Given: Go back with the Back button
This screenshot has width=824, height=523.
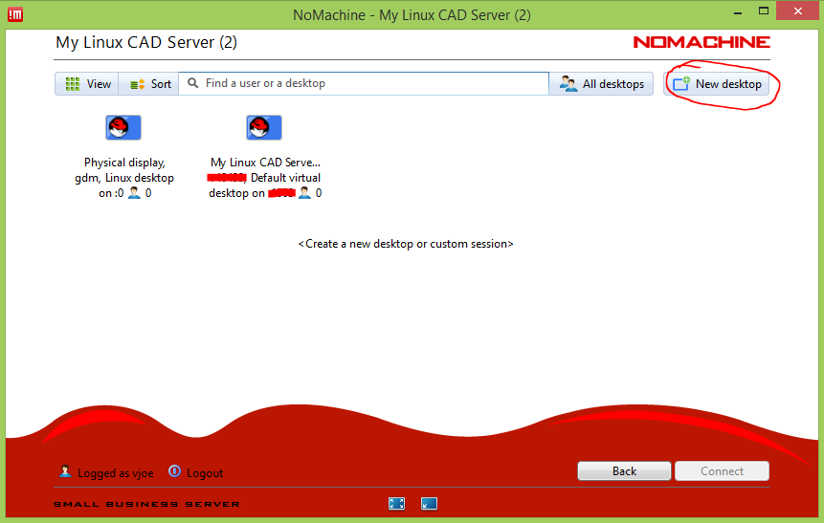Looking at the screenshot, I should click(624, 471).
